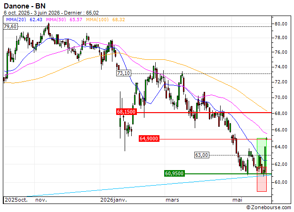Click the 73,10 dashed level label
The image size is (294, 212).
(x=124, y=73)
